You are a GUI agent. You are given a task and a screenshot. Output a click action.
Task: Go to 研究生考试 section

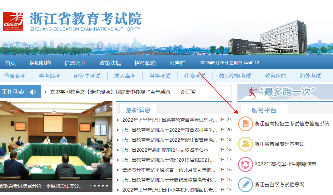(87, 76)
